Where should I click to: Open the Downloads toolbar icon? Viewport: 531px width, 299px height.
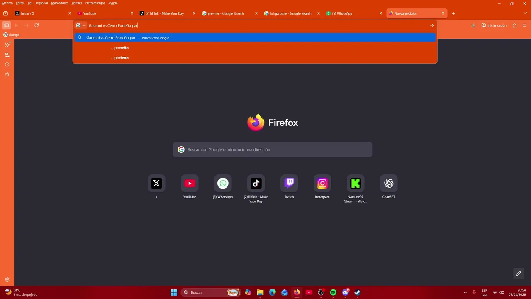pos(473,25)
